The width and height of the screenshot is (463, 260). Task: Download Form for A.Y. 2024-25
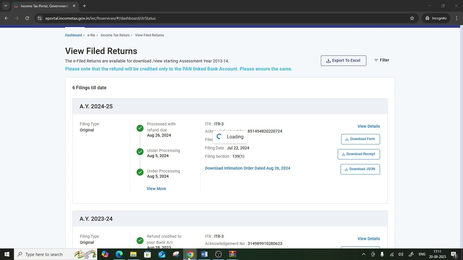tap(360, 139)
